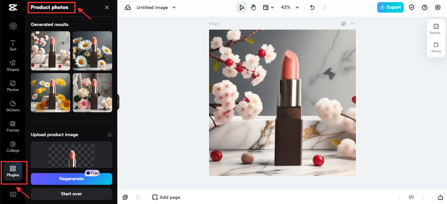
Task: Click the Add page button
Action: pyautogui.click(x=166, y=197)
